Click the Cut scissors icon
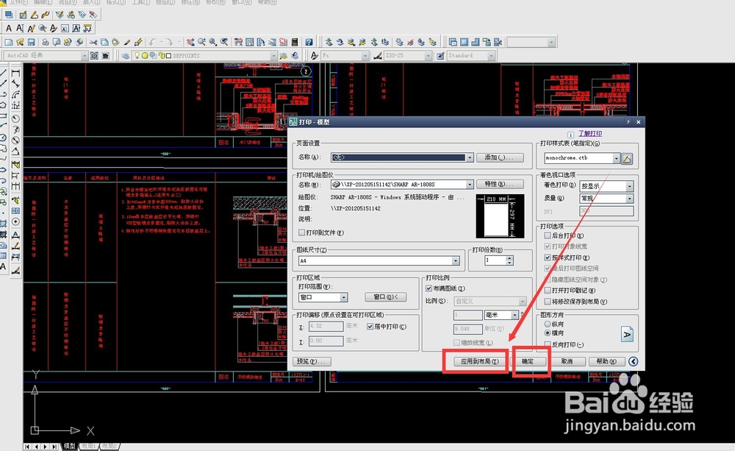 coord(93,42)
